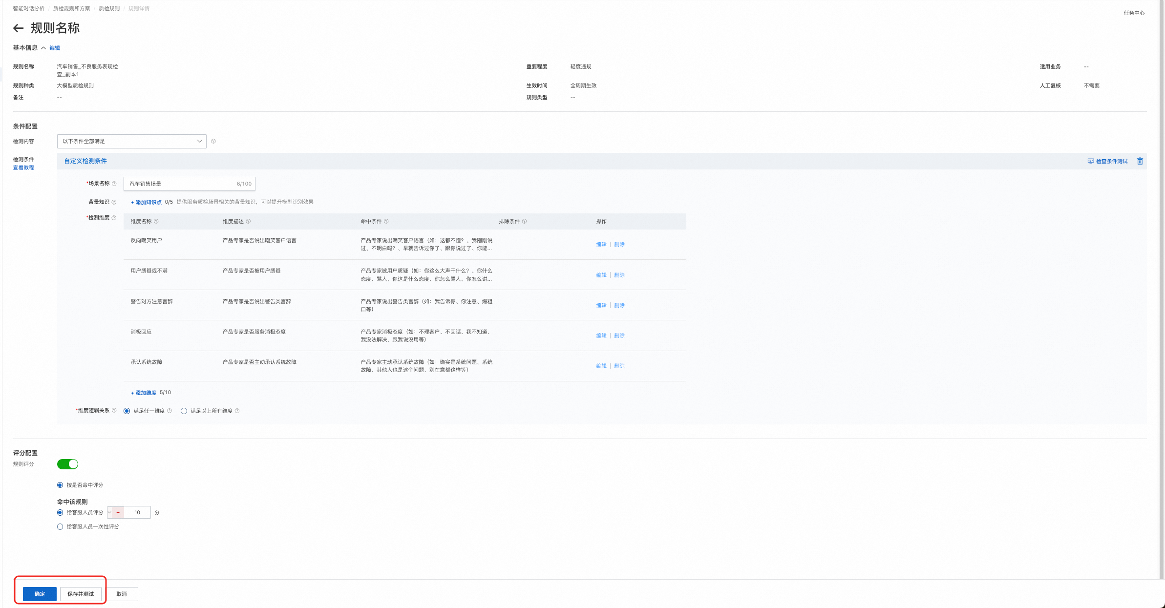Screen dimensions: 1165x608
Task: Click the 自定义检测条件 header title
Action: click(x=85, y=161)
